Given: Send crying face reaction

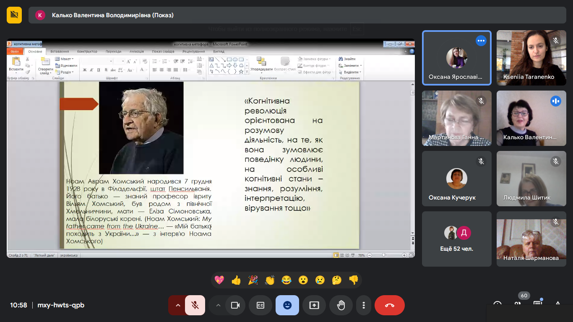Looking at the screenshot, I should coord(320,280).
